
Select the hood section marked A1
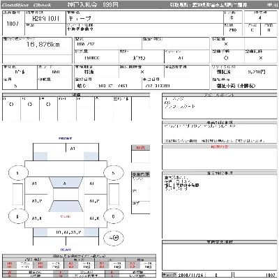[73, 149]
